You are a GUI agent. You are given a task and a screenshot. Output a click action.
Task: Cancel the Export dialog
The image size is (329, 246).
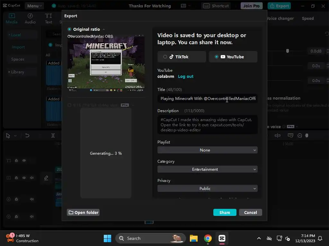click(x=251, y=212)
